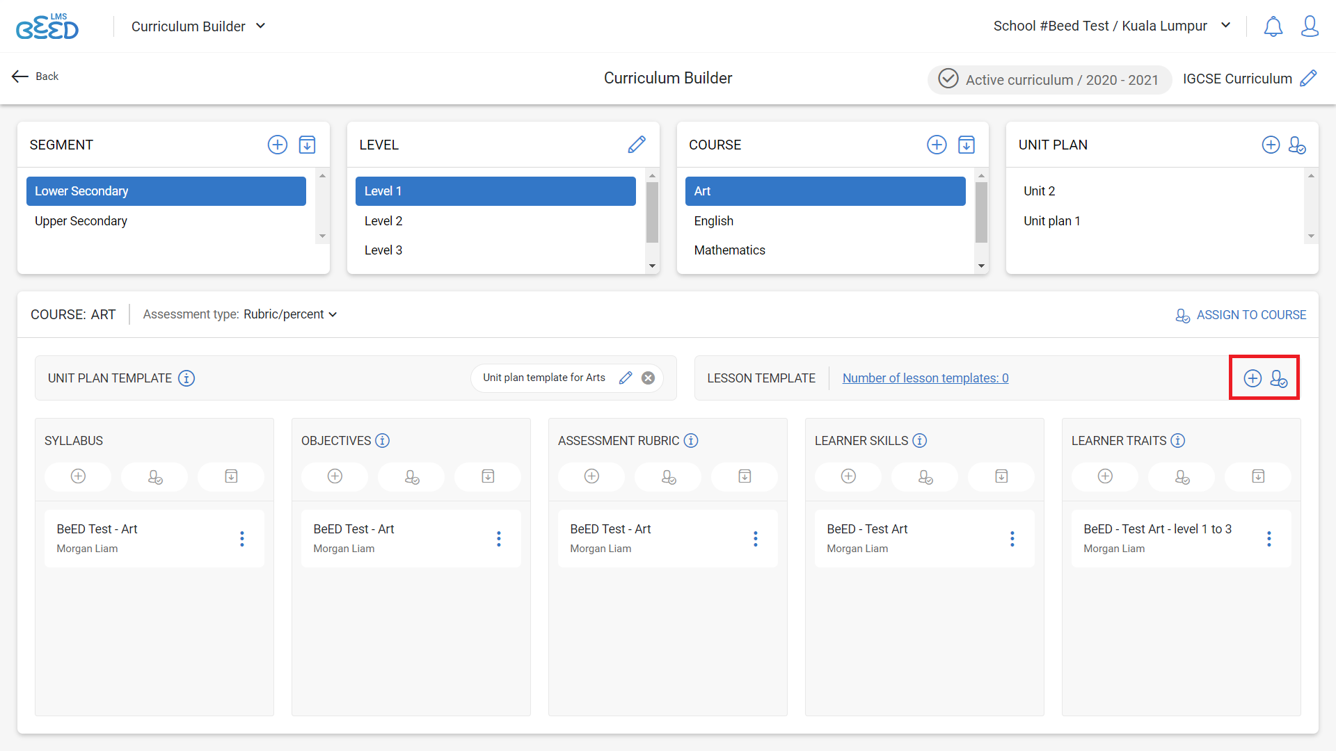Show info for Objectives
Viewport: 1336px width, 751px height.
382,440
